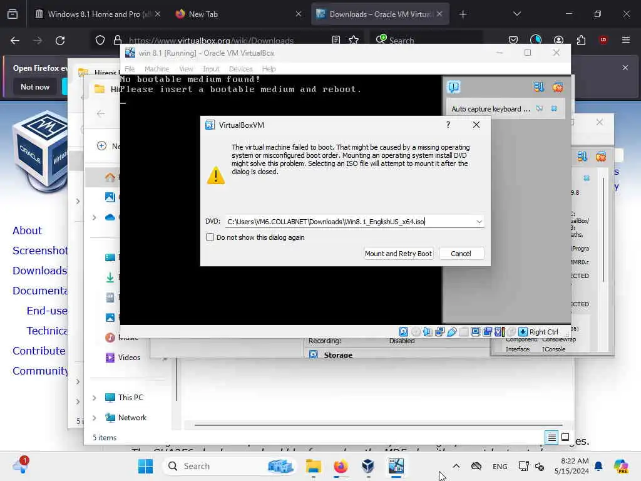Open the Machine menu

pos(157,69)
